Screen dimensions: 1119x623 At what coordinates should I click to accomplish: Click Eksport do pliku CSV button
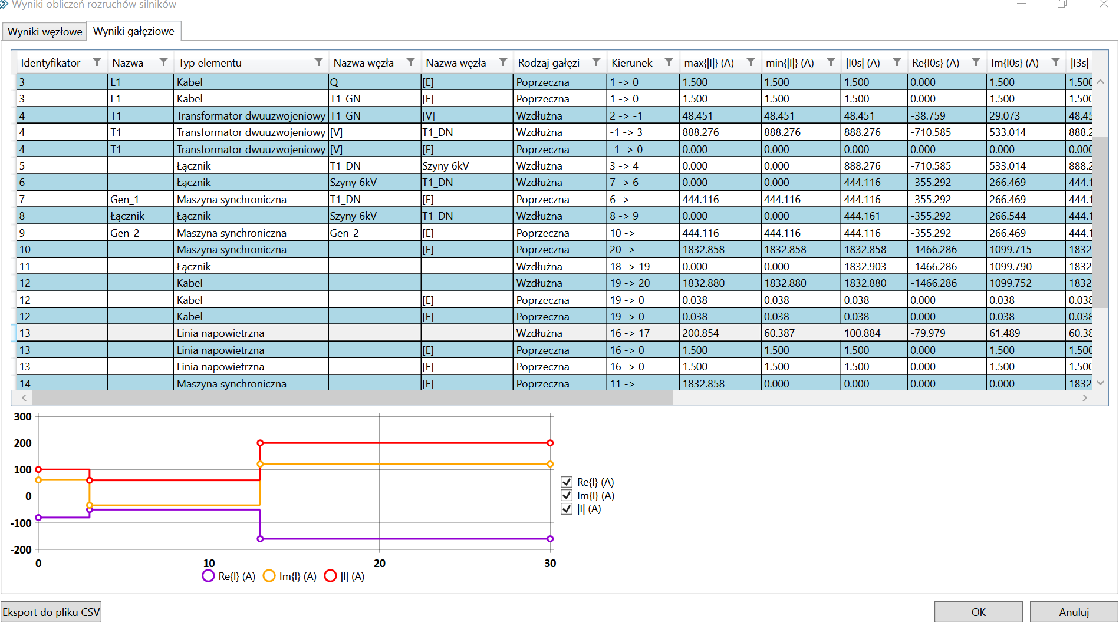pyautogui.click(x=51, y=612)
